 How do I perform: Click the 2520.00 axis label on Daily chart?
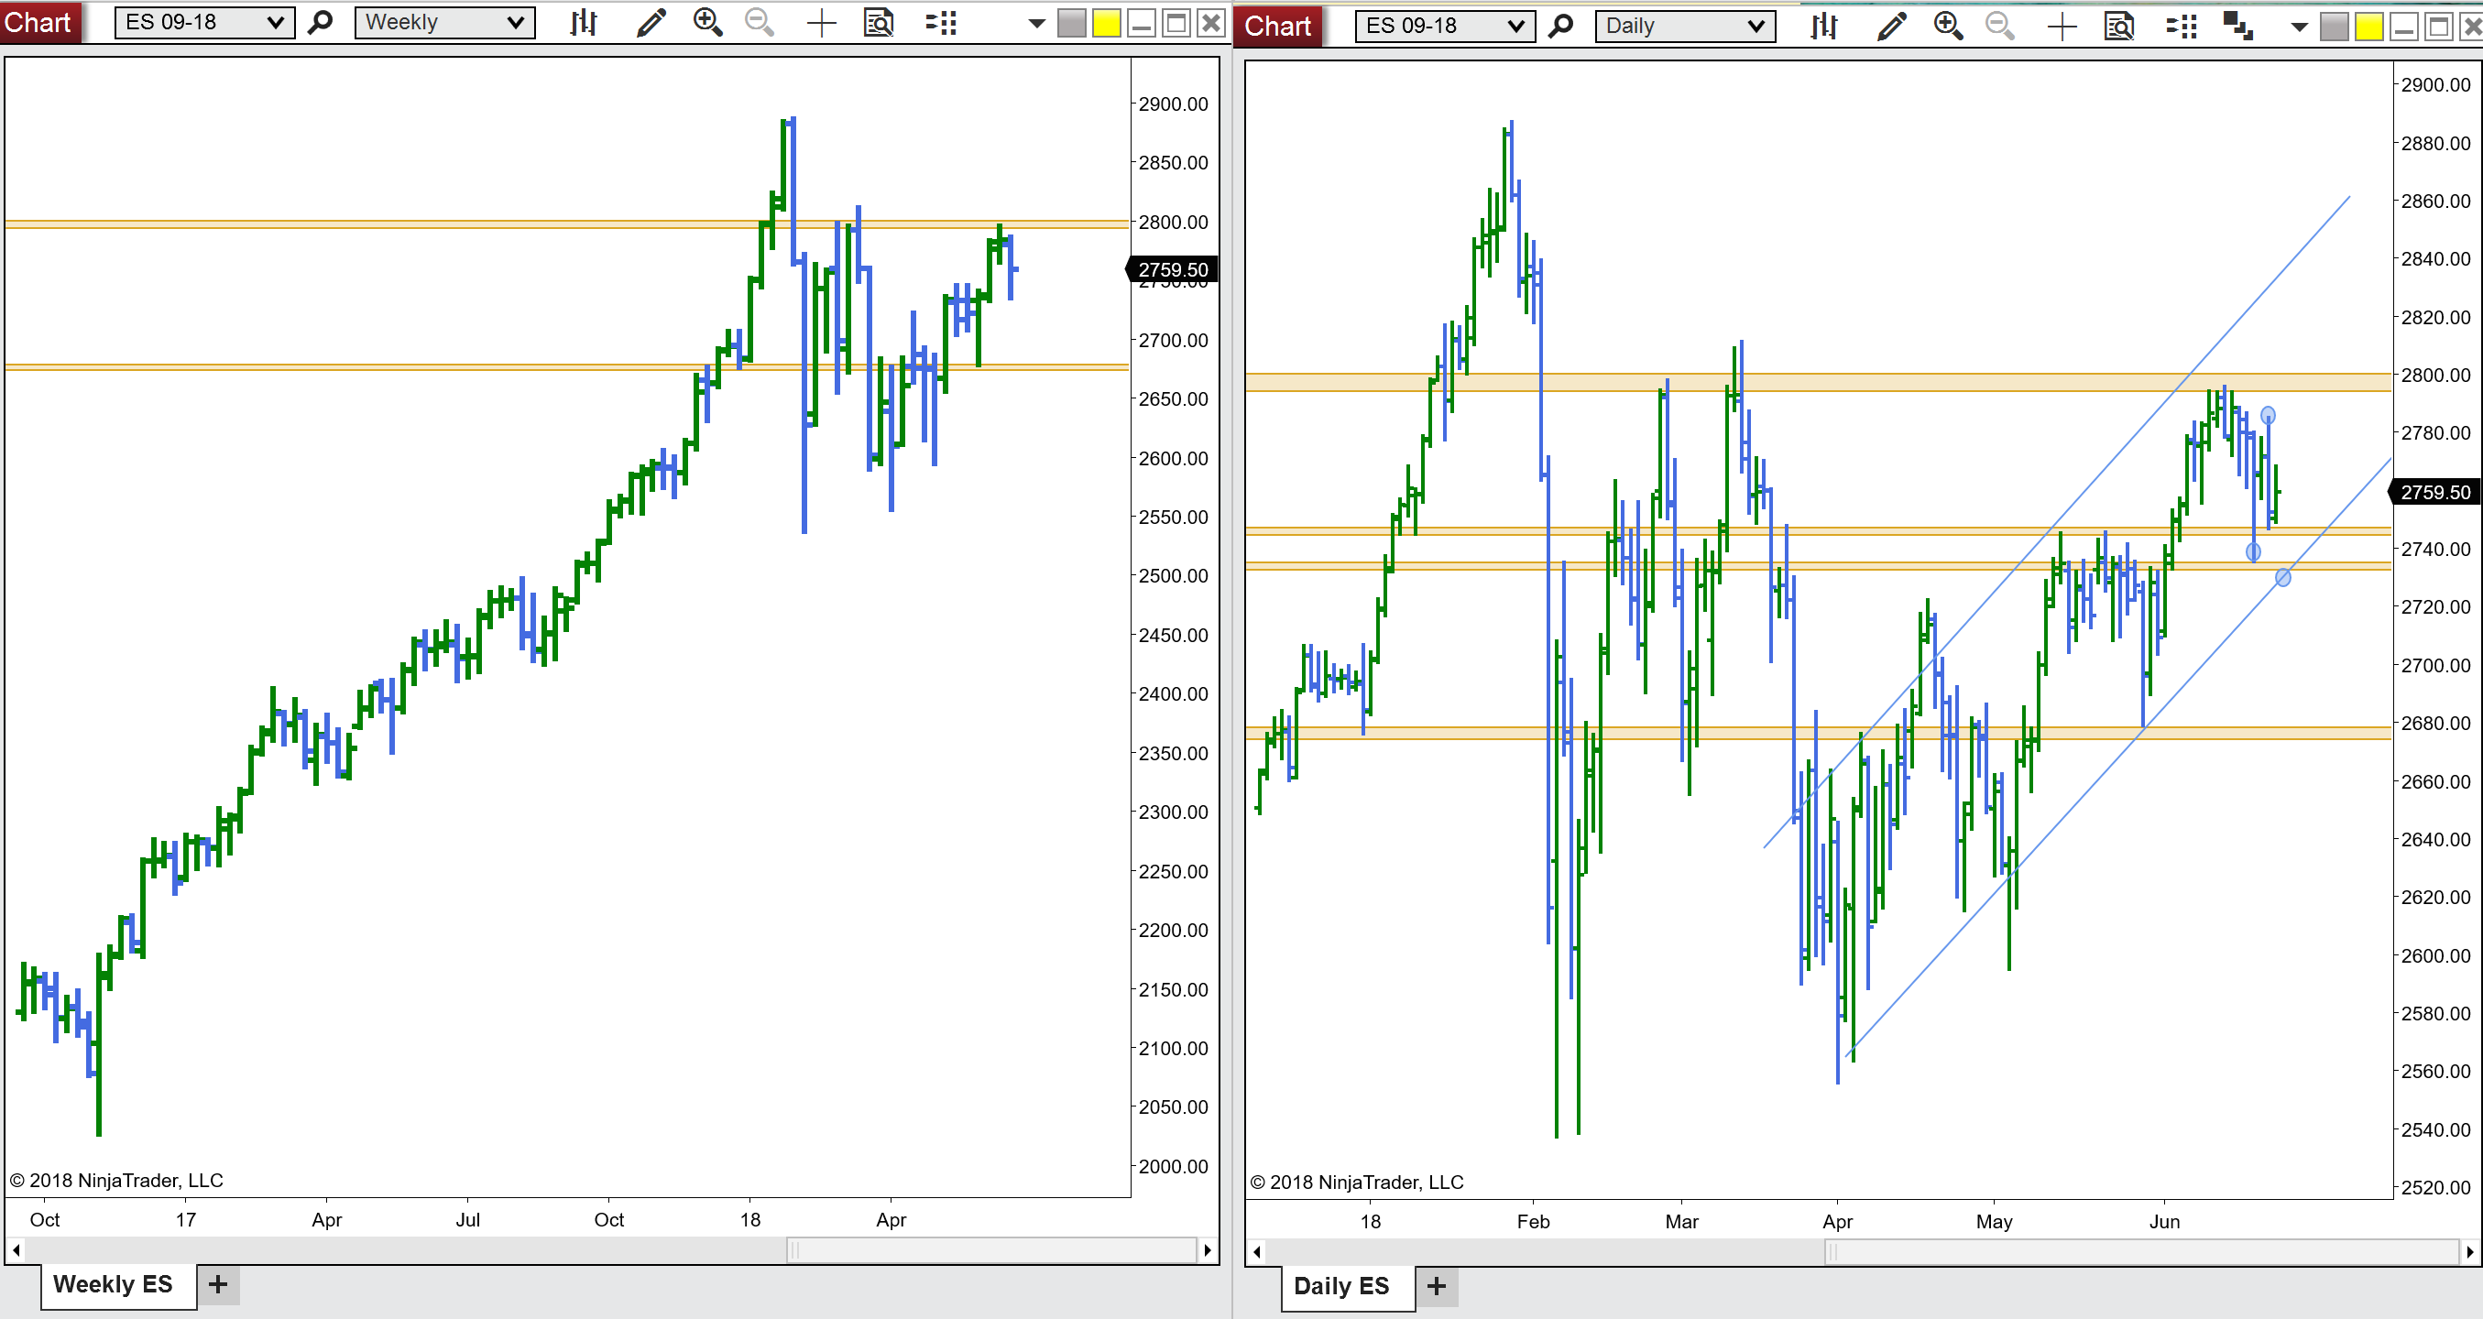click(x=2435, y=1188)
